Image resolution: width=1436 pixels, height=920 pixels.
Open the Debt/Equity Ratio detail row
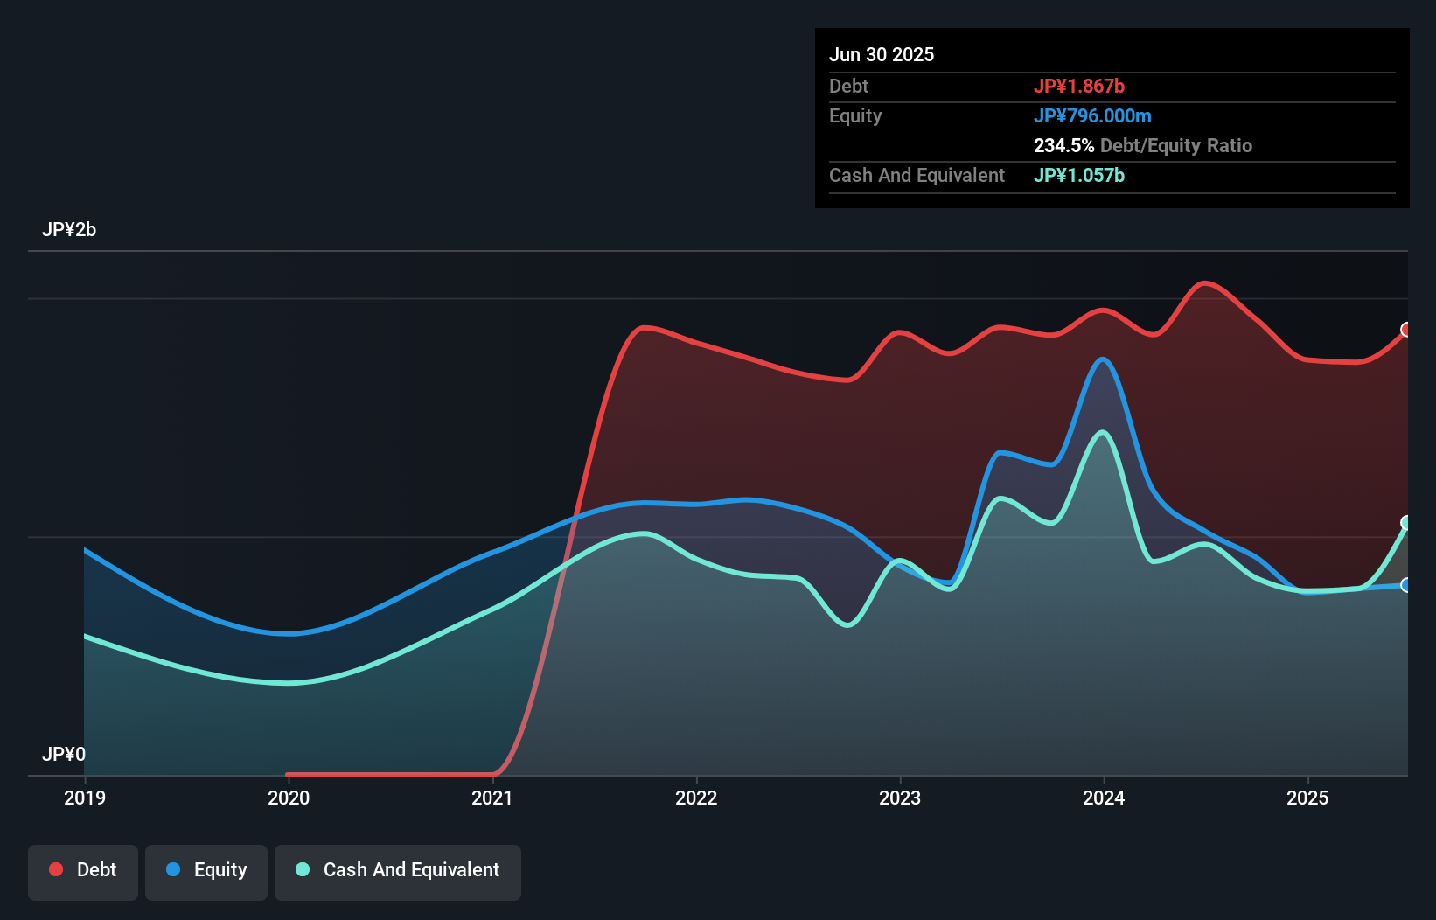coord(1143,145)
